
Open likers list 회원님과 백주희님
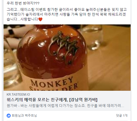pyautogui.click(x=24, y=115)
